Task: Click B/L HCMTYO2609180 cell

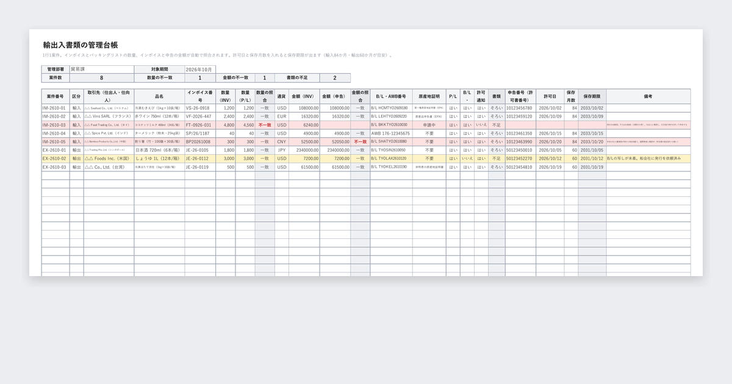Action: click(x=391, y=108)
